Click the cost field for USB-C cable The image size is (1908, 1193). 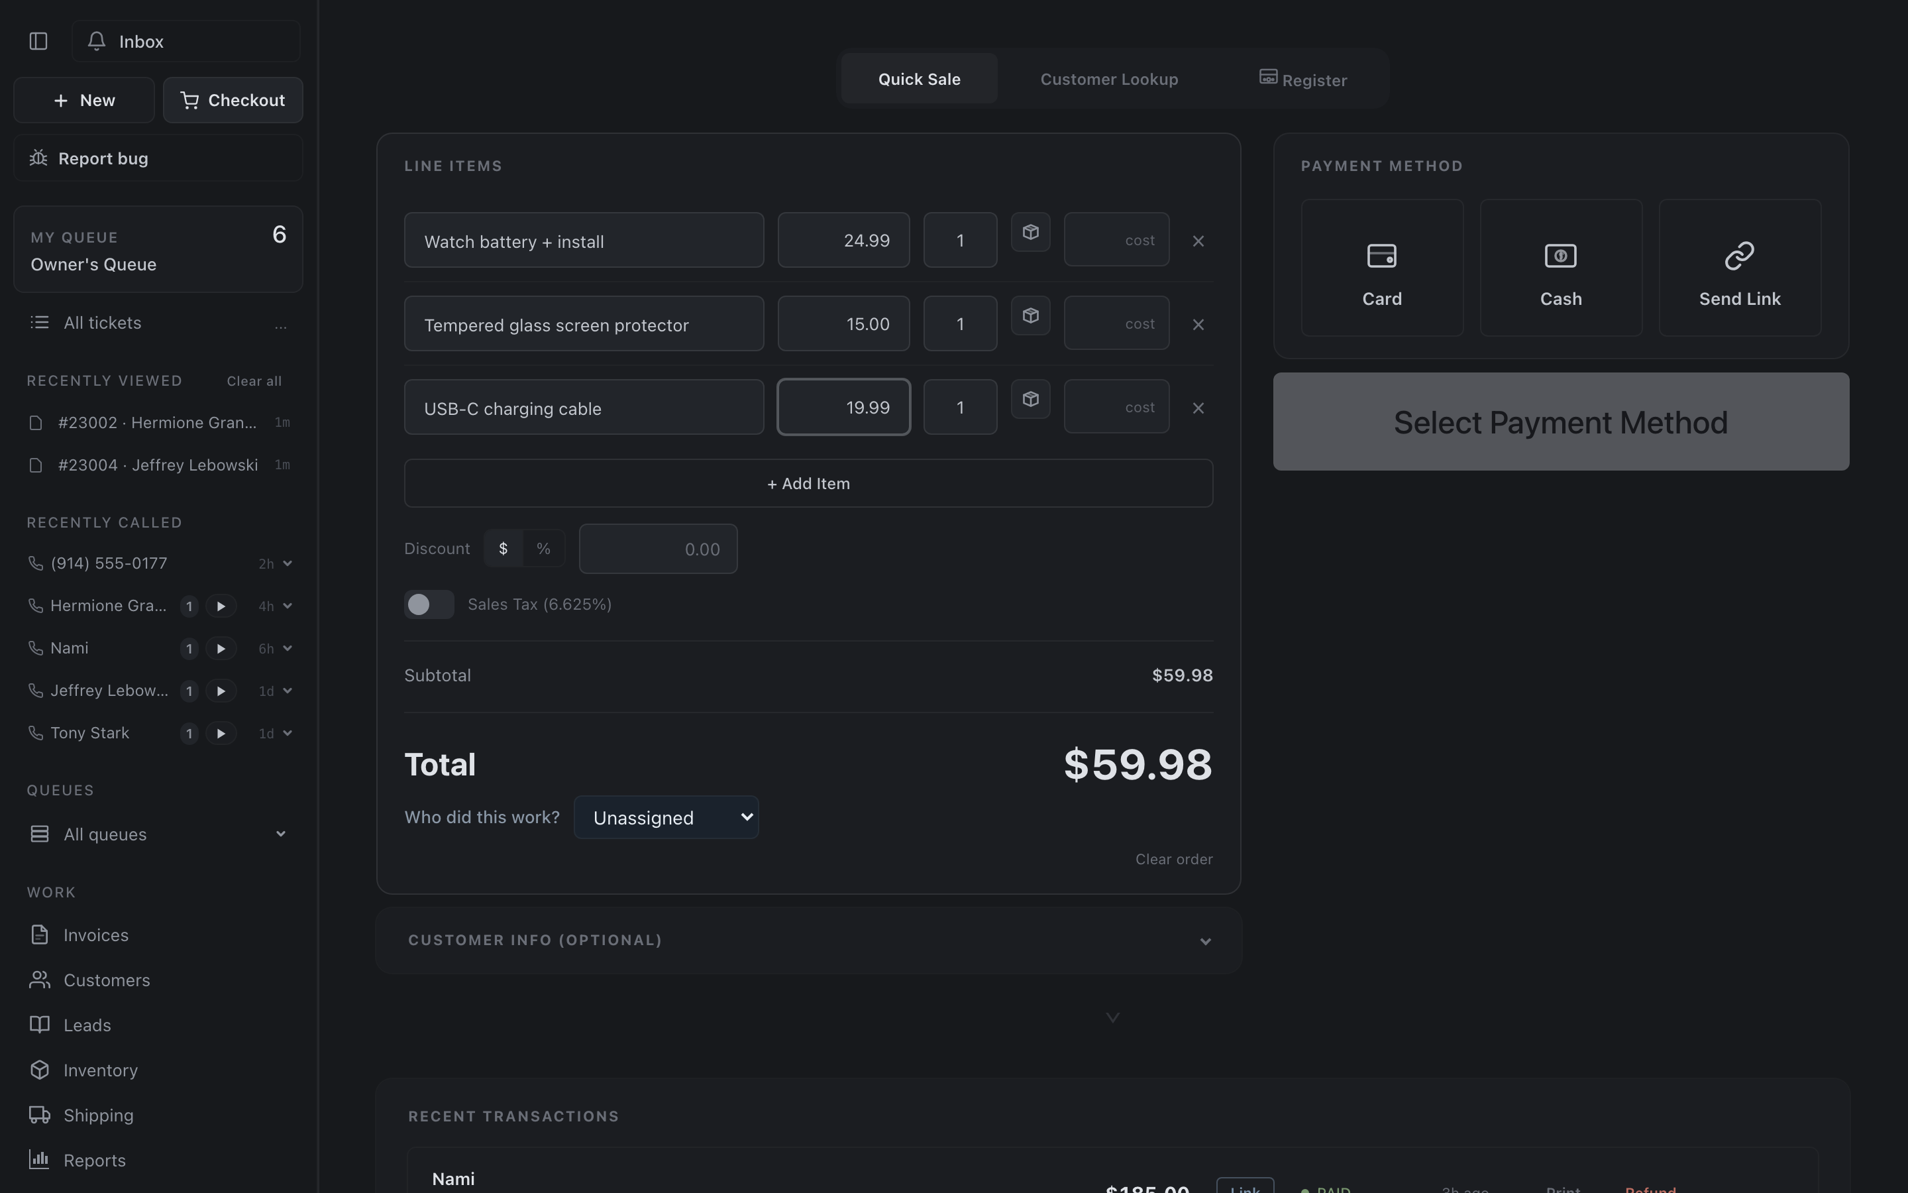click(x=1116, y=408)
